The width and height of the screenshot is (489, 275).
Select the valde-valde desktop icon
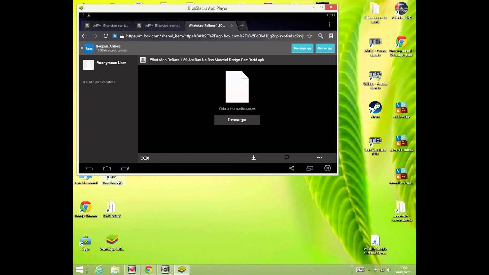coord(402,110)
